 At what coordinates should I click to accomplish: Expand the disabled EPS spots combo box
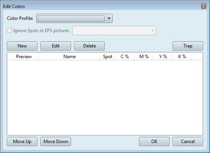tap(114, 31)
